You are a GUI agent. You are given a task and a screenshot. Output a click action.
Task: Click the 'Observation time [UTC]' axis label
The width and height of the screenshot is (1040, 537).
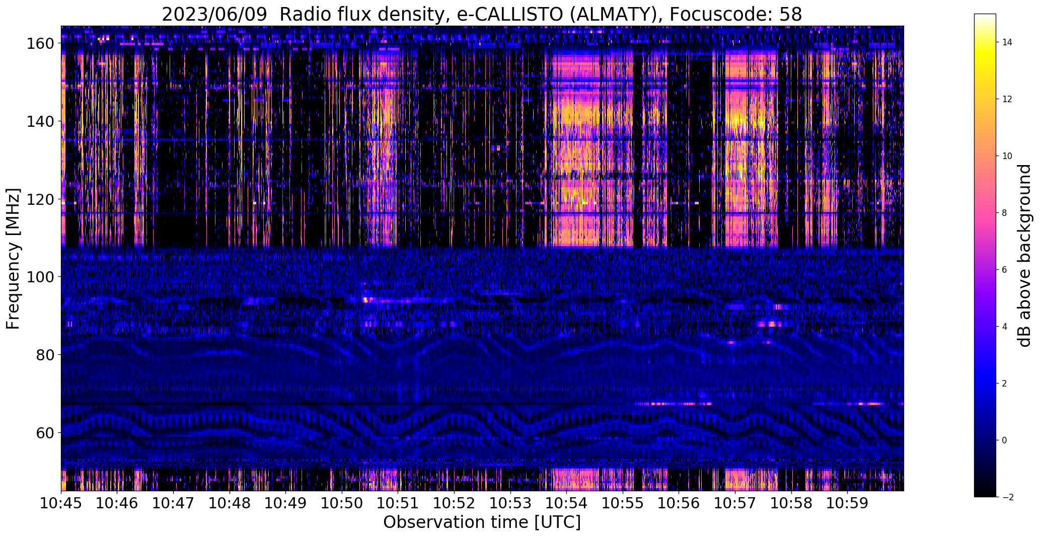point(482,522)
